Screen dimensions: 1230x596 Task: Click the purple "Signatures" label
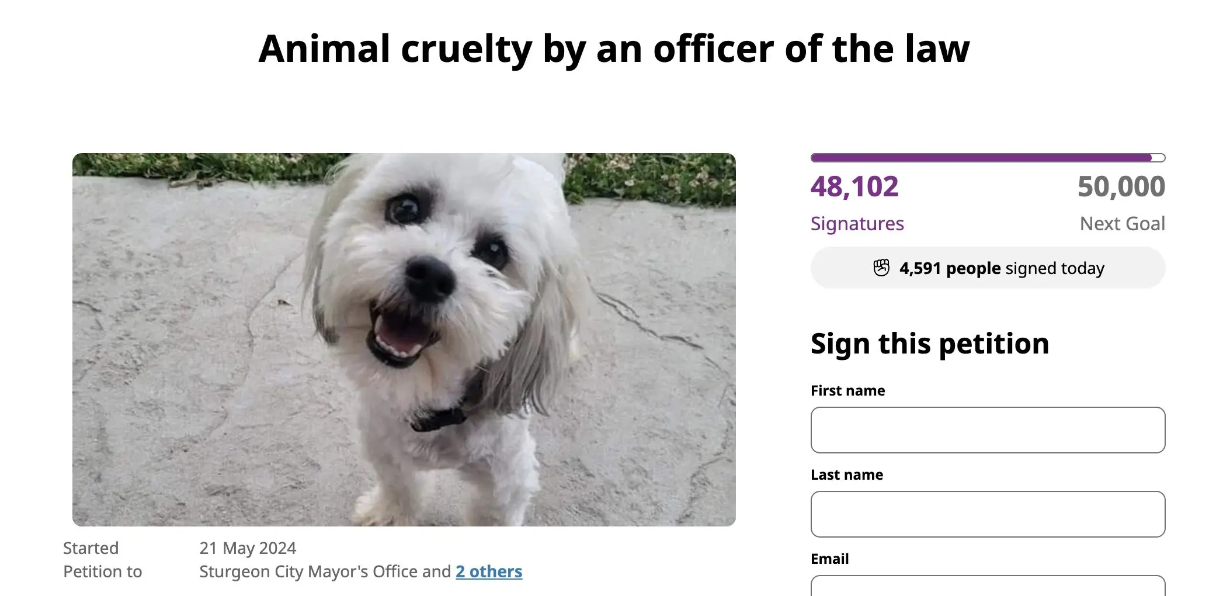tap(857, 224)
